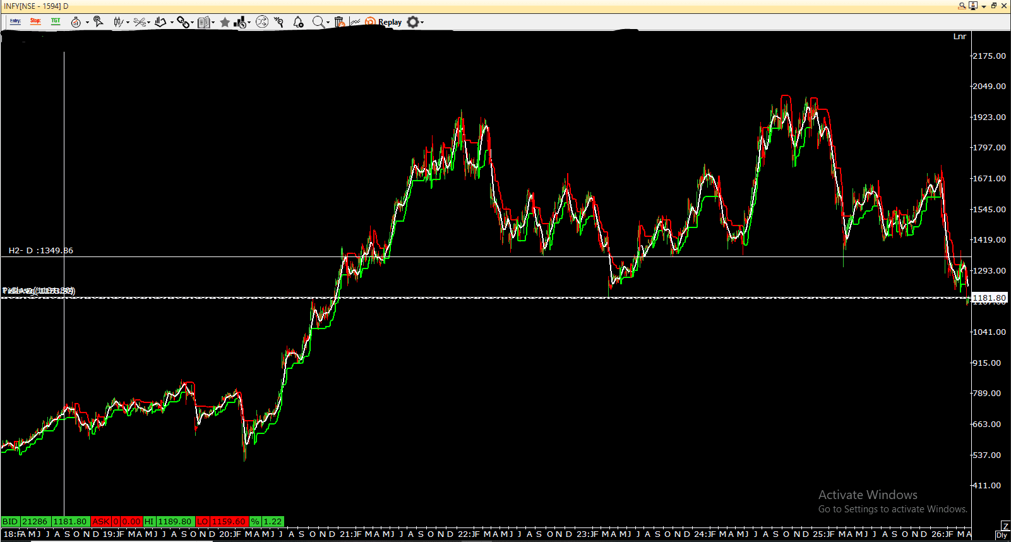1011x542 pixels.
Task: Start chart Replay mode
Action: [383, 22]
